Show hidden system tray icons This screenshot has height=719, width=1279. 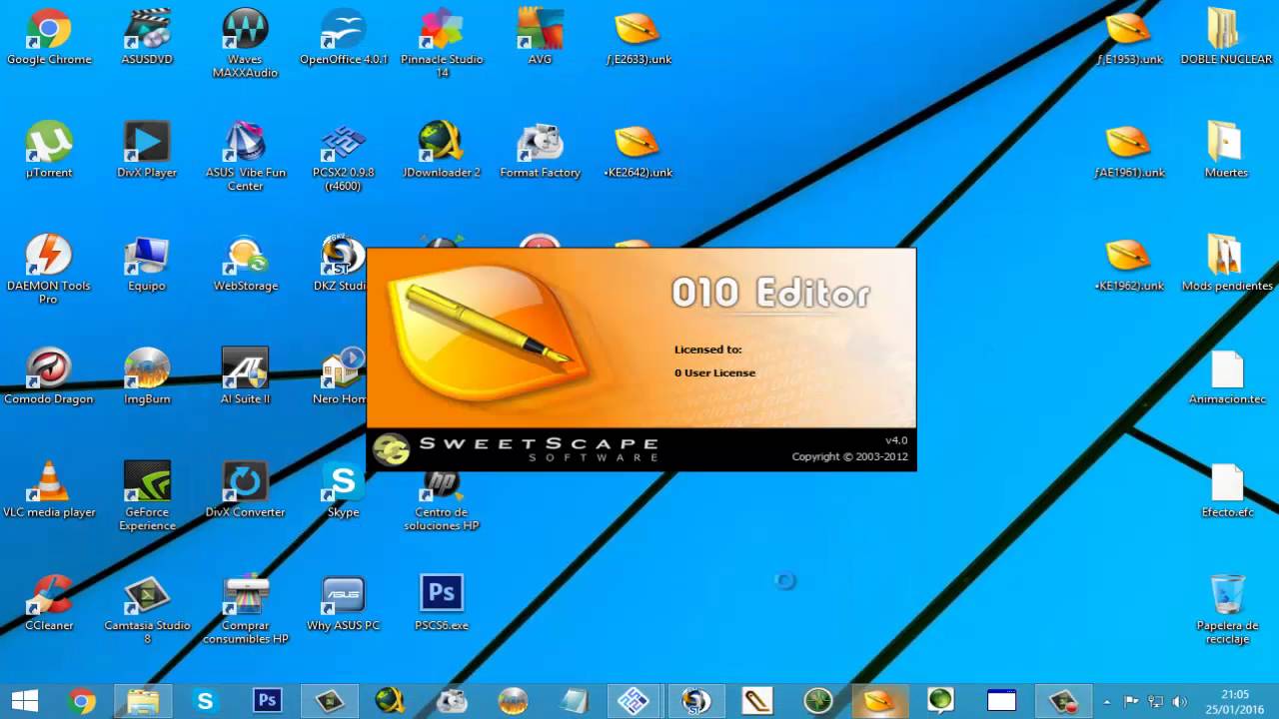1106,701
